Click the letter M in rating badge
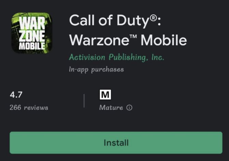The width and height of the screenshot is (229, 161). (x=105, y=95)
